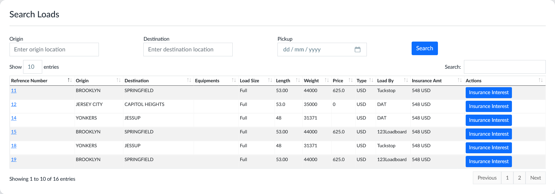Go to page 1
The width and height of the screenshot is (555, 194).
pos(507,178)
